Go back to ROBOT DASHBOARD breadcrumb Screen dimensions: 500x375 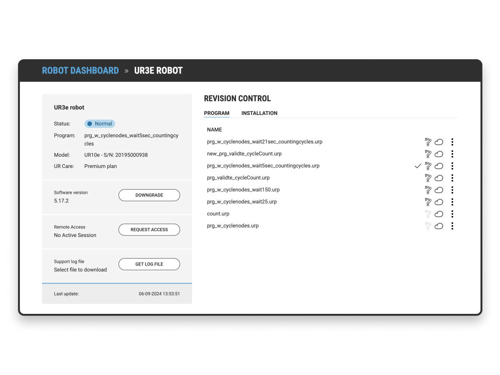pos(80,70)
